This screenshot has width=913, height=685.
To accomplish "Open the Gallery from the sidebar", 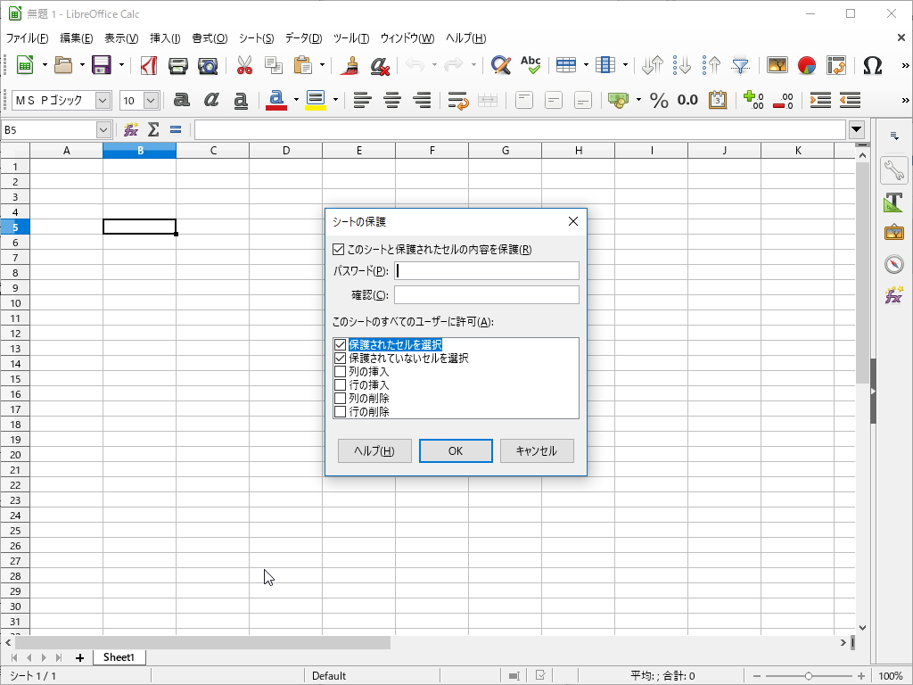I will pos(894,232).
